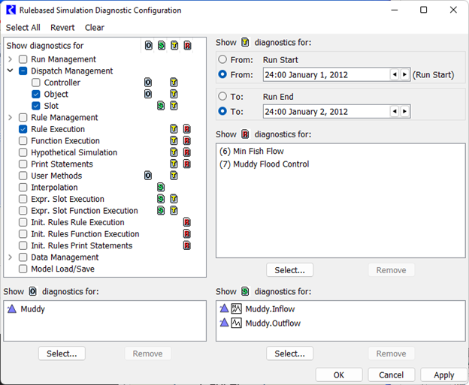Image resolution: width=469 pixels, height=385 pixels.
Task: Click the Object icon on User Methods row
Action: [148, 176]
